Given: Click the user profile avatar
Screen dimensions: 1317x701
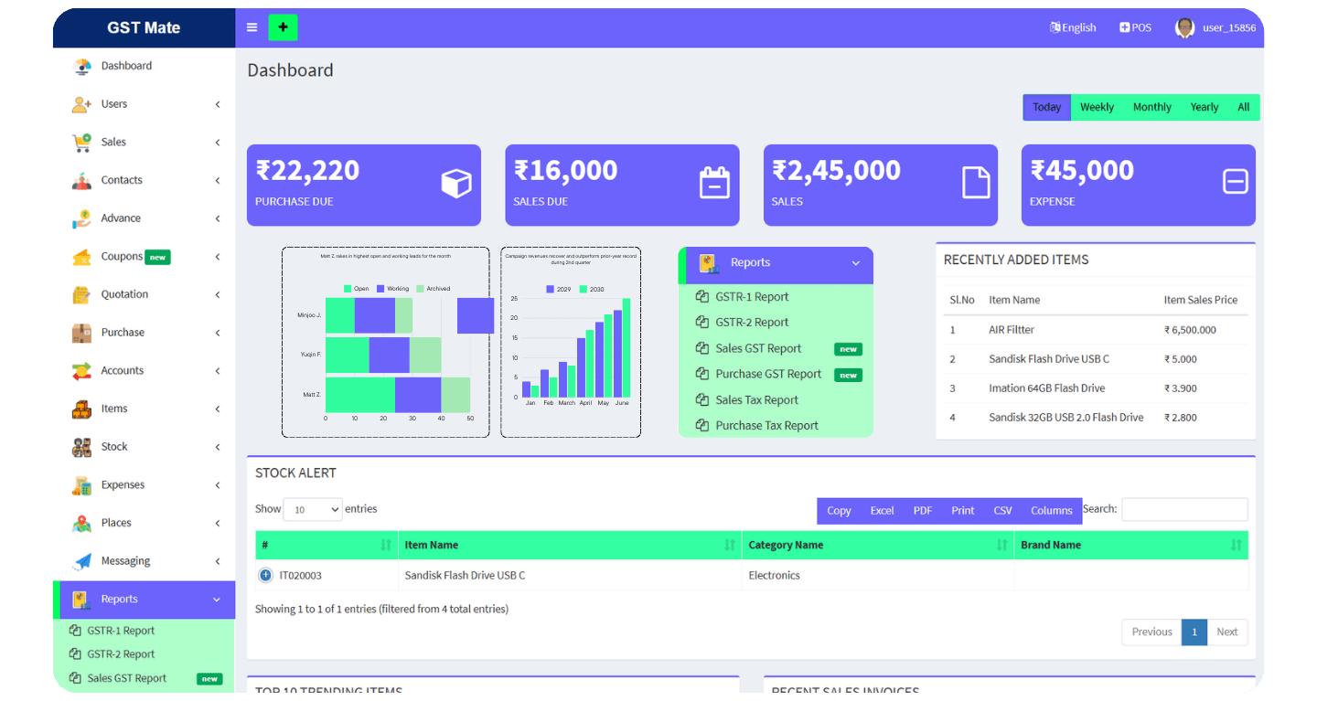Looking at the screenshot, I should (x=1184, y=27).
